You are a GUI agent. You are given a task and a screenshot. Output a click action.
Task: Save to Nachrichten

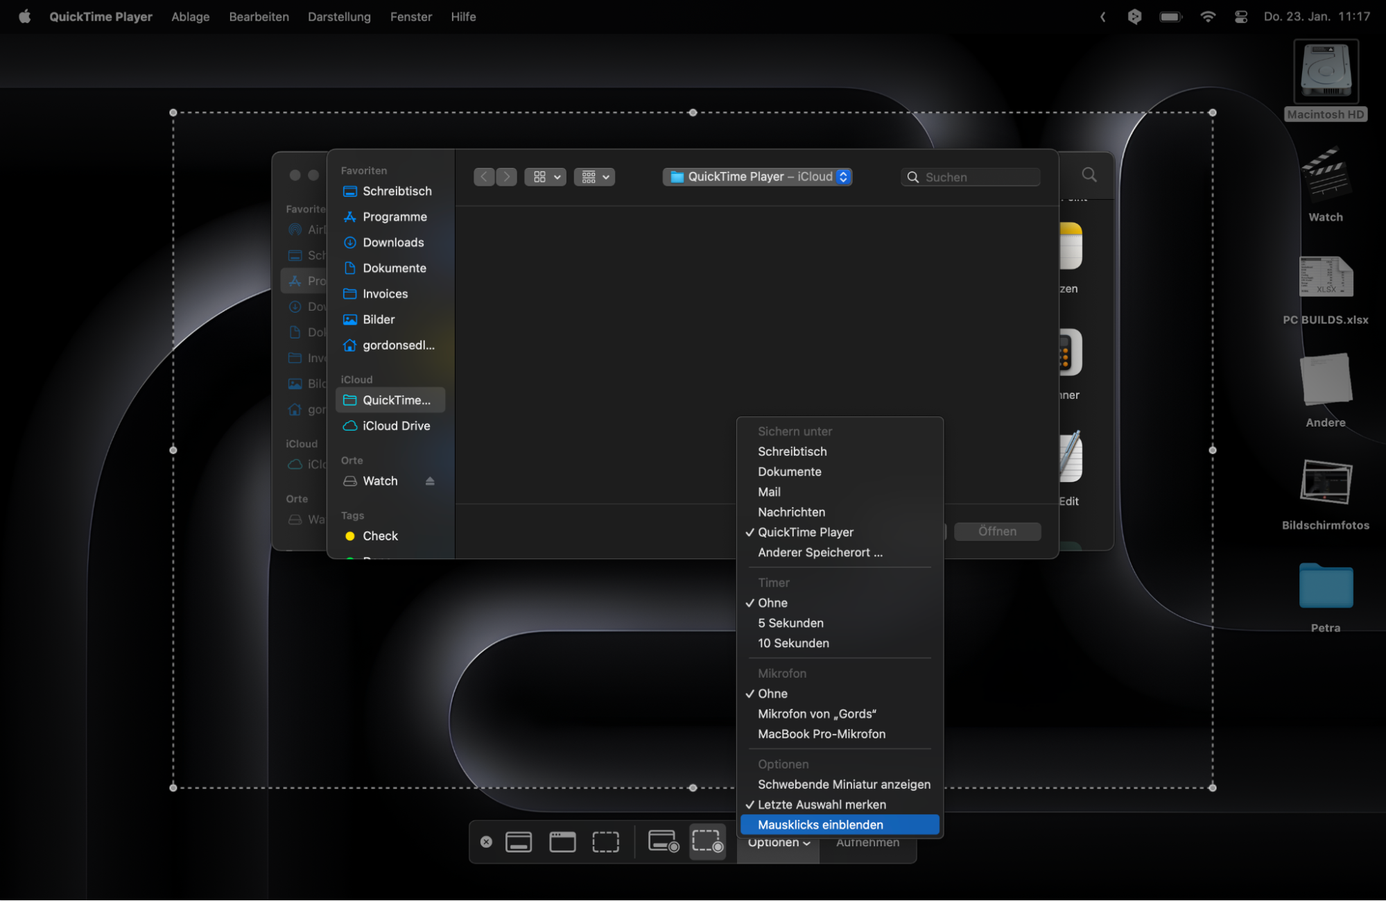pos(840,512)
